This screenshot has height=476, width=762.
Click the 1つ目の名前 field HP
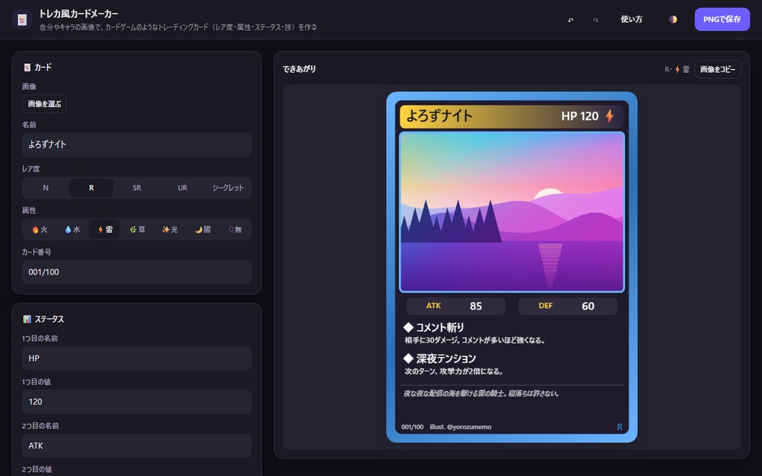tap(137, 358)
